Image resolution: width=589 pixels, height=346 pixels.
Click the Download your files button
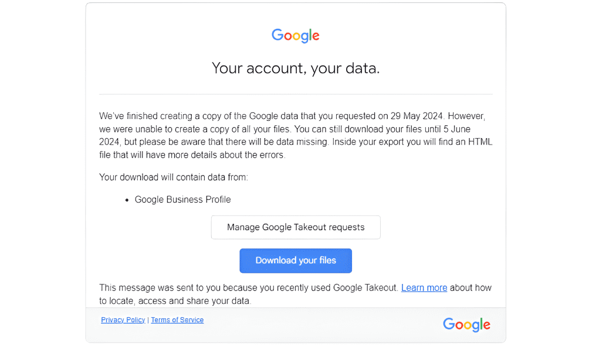coord(295,261)
